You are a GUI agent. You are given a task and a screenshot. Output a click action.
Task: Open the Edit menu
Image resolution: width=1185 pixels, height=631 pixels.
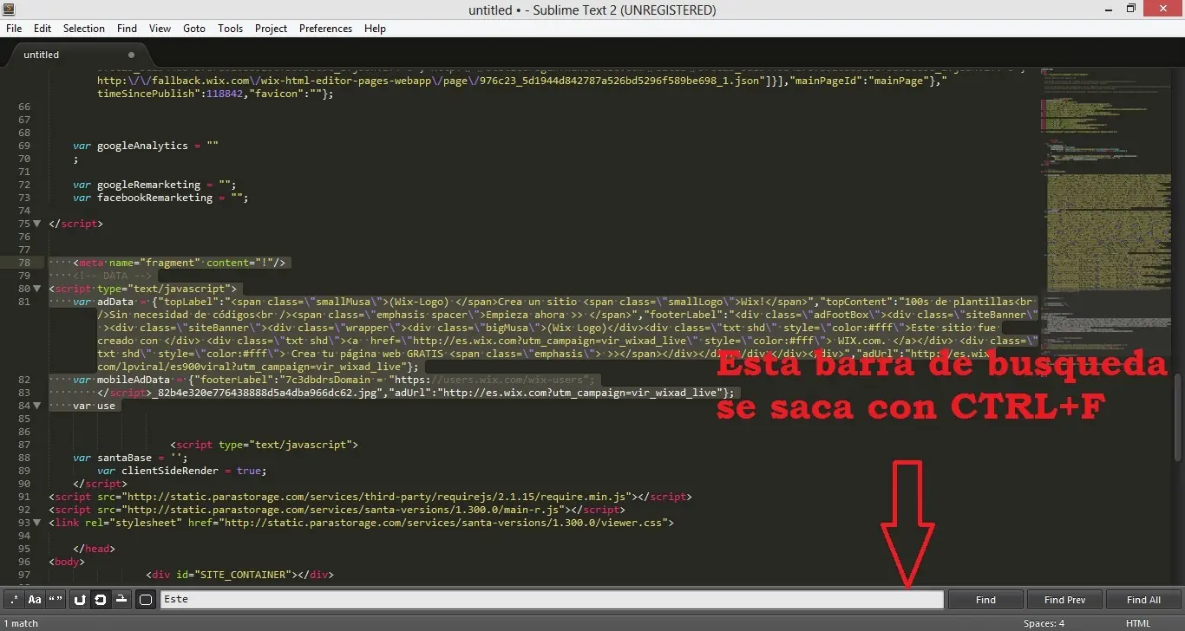coord(43,29)
